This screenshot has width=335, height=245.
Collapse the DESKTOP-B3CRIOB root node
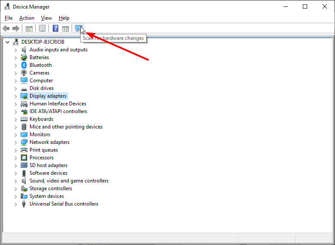coord(7,42)
